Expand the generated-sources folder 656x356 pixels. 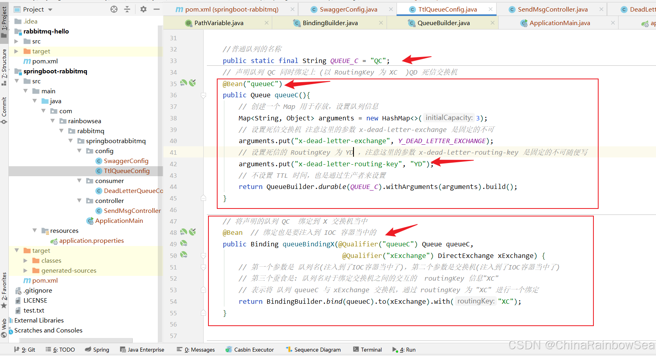pos(26,270)
